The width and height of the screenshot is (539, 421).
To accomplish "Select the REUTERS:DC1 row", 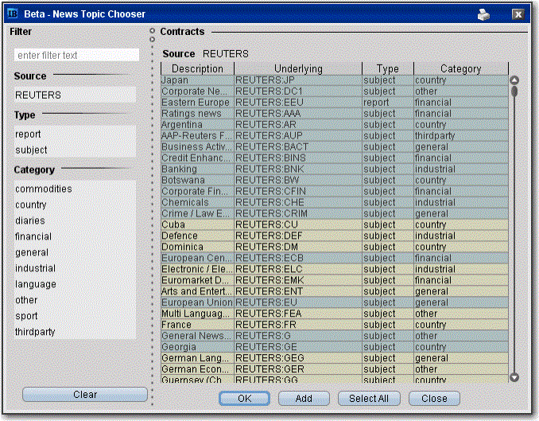I will [x=335, y=92].
